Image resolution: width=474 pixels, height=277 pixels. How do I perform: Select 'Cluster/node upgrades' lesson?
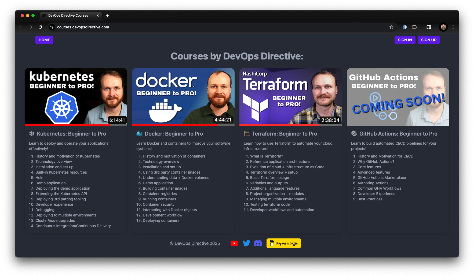55,220
